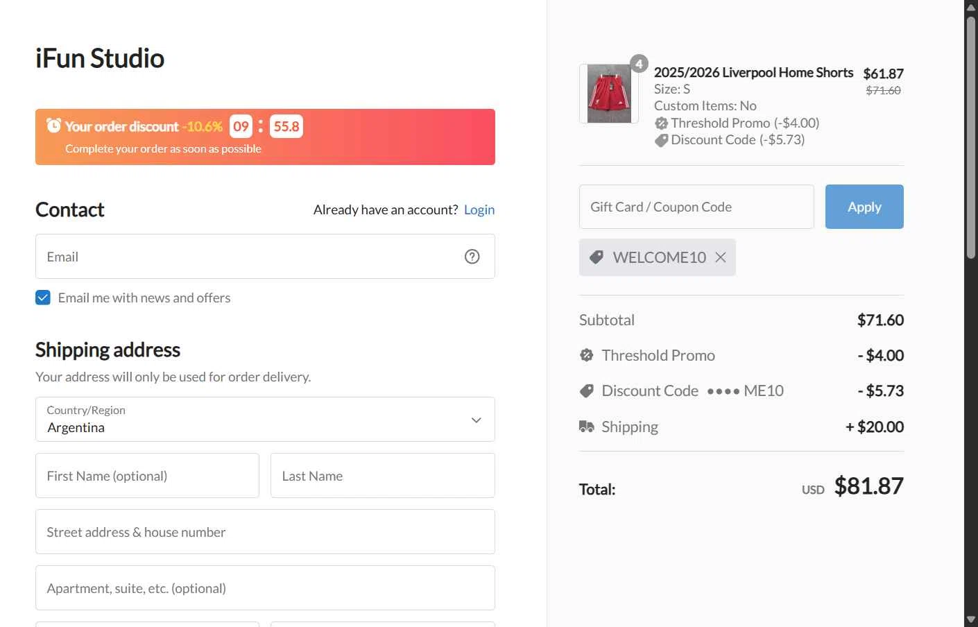978x627 pixels.
Task: Click promo badge icon under product details
Action: pos(661,123)
